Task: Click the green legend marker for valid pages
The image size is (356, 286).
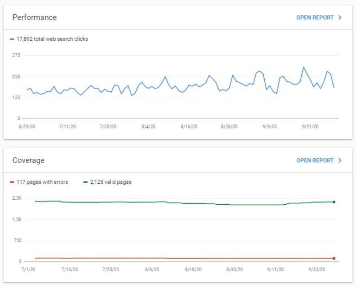Action: (x=85, y=182)
